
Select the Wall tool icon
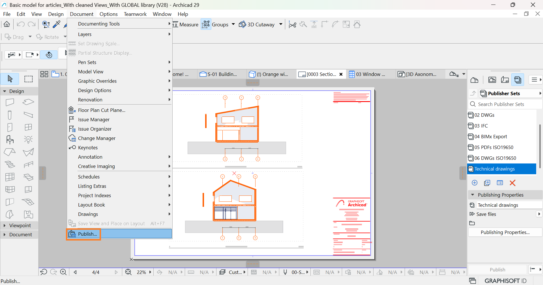pos(10,102)
